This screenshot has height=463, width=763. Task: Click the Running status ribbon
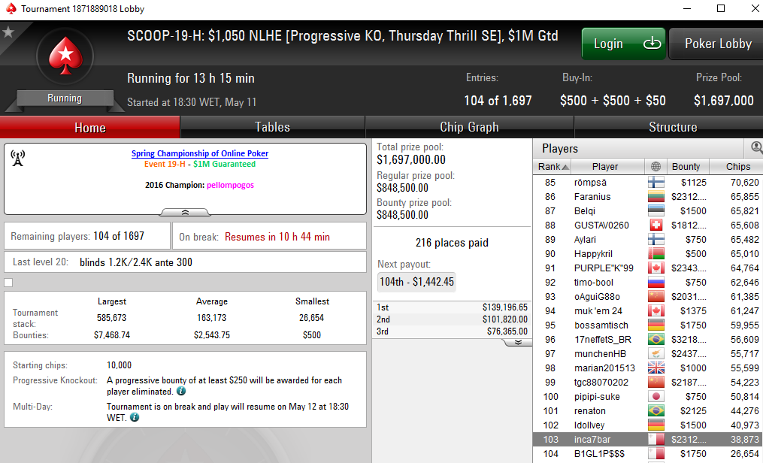[65, 98]
